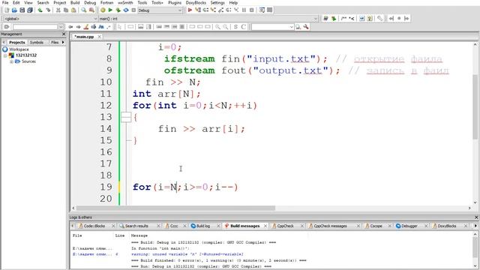The width and height of the screenshot is (480, 270).
Task: Click the unused variable warning message
Action: tap(187, 254)
